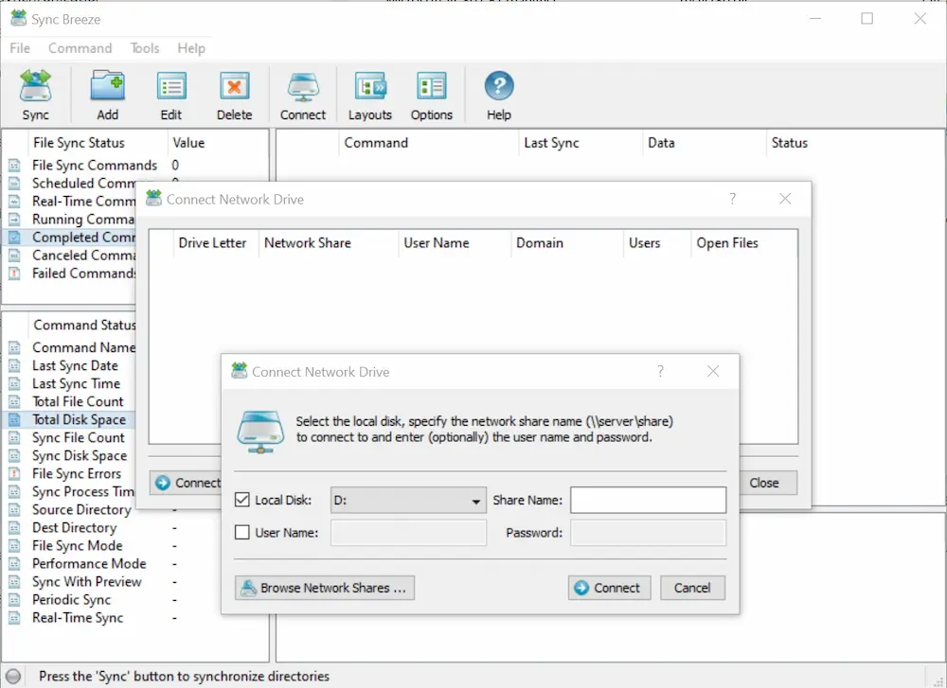
Task: Select the 'Command Name' row
Action: coord(70,347)
